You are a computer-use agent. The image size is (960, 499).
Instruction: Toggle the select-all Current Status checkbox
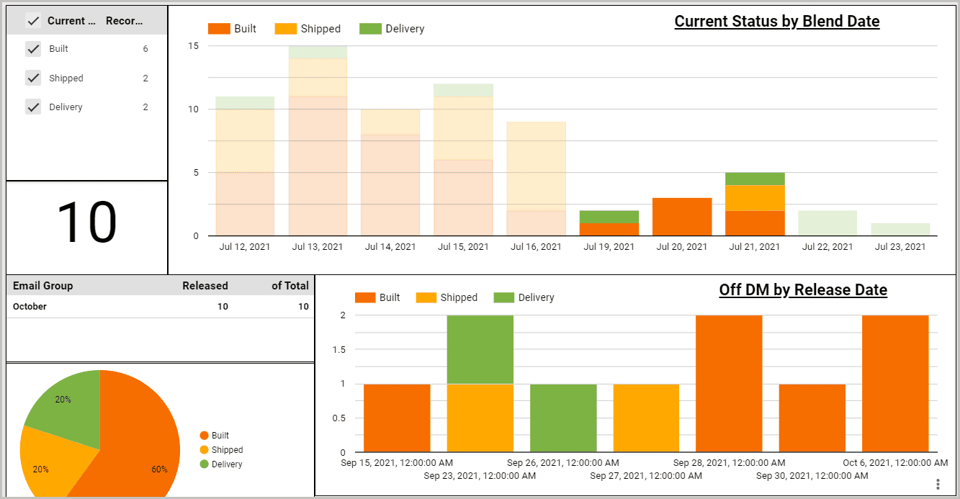[x=33, y=21]
